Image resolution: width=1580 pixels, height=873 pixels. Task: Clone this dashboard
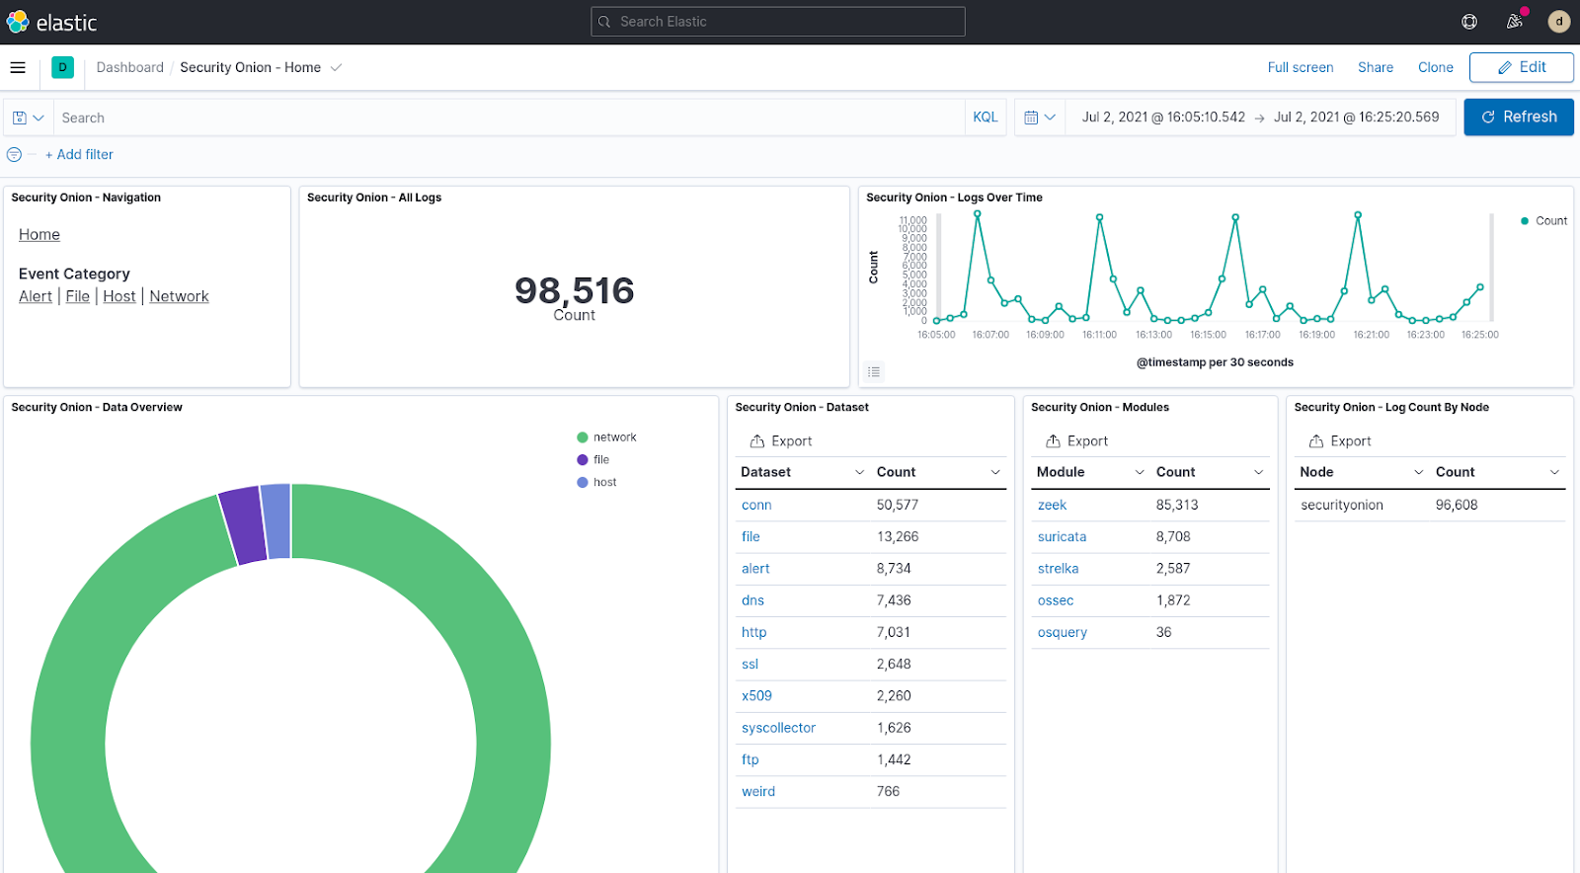pos(1435,67)
